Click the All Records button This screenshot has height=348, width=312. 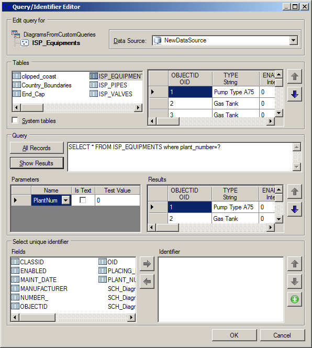[37, 148]
